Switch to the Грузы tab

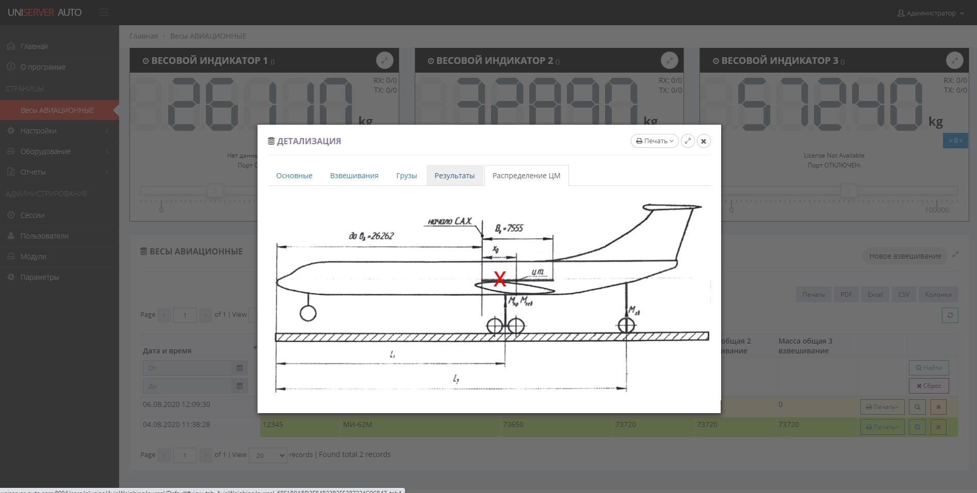(406, 176)
